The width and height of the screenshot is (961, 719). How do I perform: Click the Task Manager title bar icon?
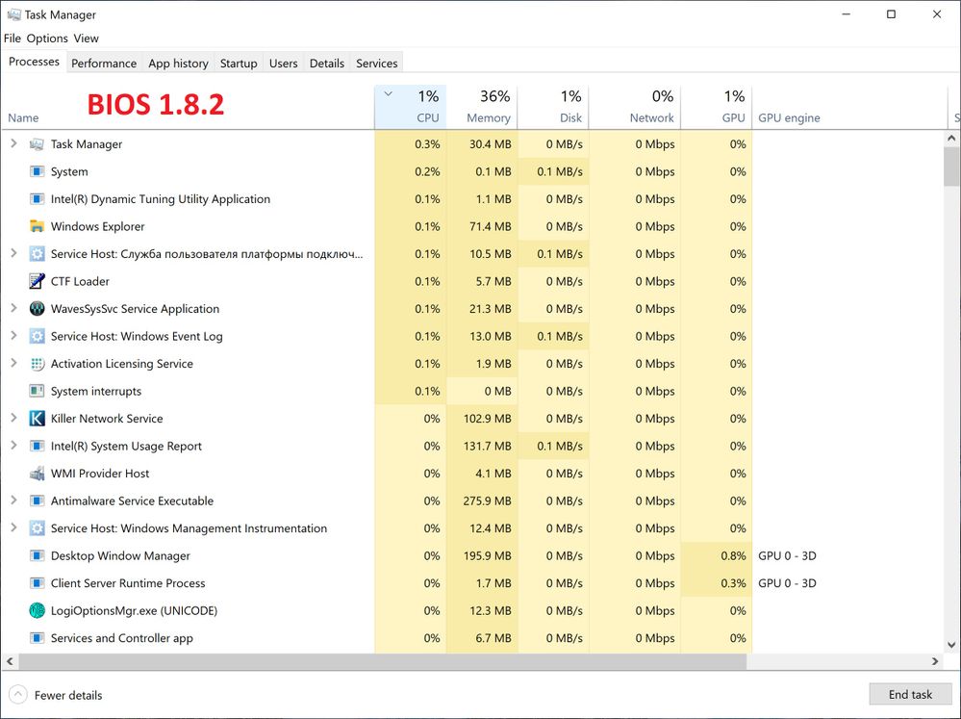point(13,14)
